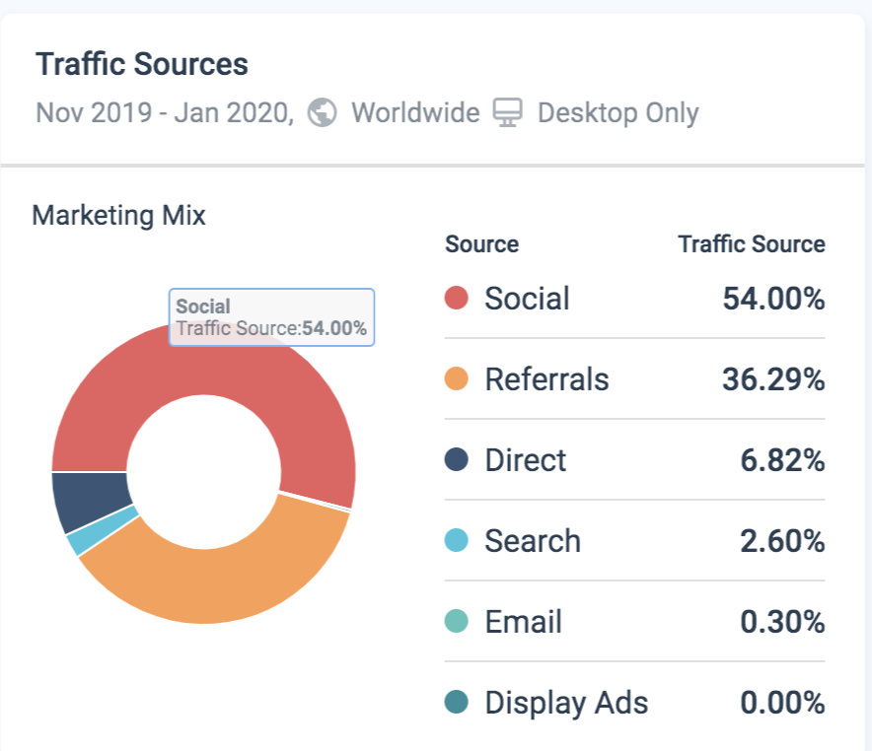The image size is (872, 751).
Task: Click the green Email legend dot
Action: tap(456, 622)
